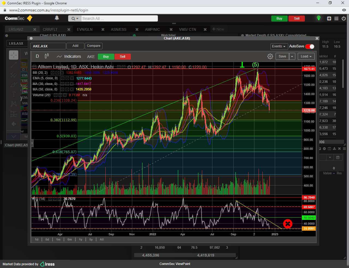
Task: Click the Indicators button
Action: (69, 56)
